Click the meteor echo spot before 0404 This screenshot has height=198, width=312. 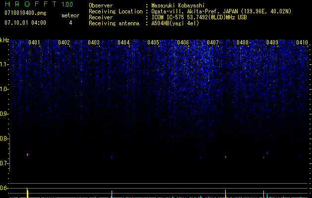point(112,157)
